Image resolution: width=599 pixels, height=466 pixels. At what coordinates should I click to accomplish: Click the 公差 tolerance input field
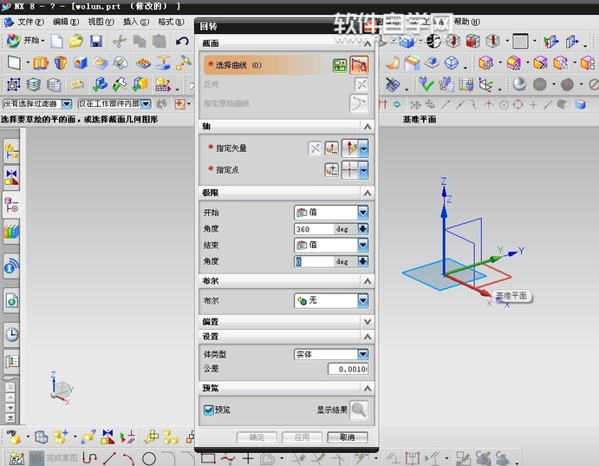click(348, 369)
